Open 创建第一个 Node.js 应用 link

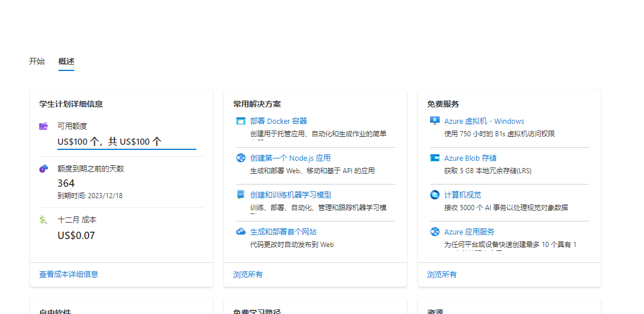tap(290, 158)
